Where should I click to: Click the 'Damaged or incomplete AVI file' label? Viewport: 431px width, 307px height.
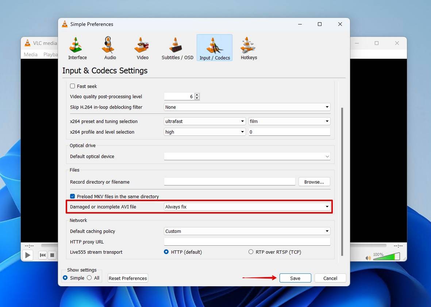coord(103,207)
